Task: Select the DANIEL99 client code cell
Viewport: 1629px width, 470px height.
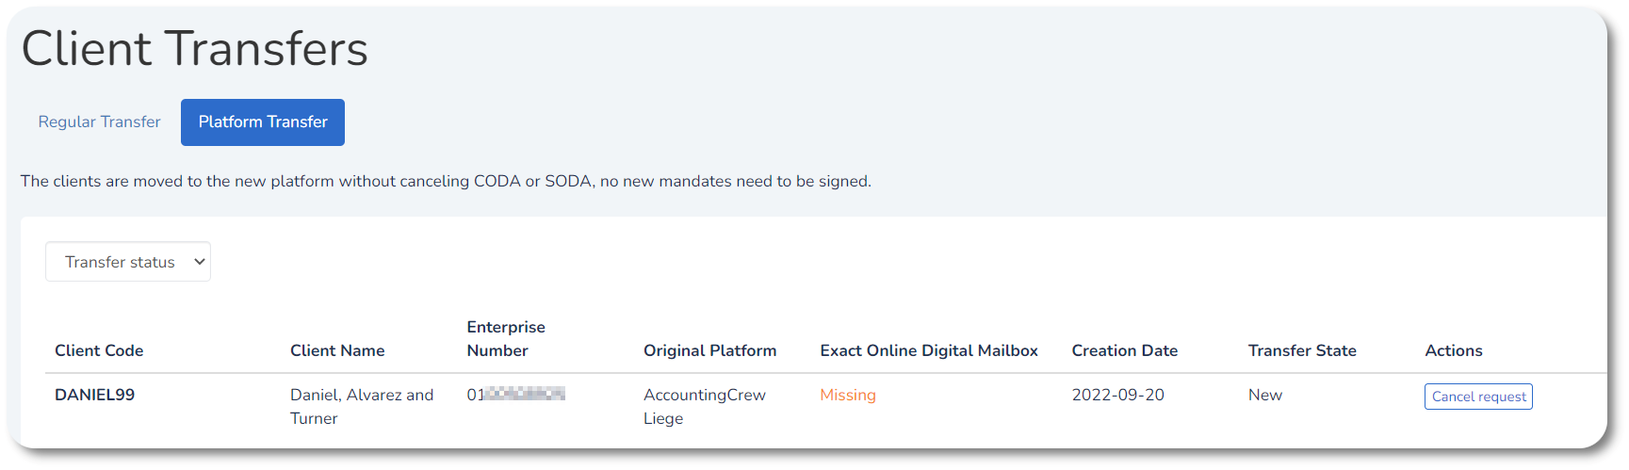Action: click(x=94, y=395)
